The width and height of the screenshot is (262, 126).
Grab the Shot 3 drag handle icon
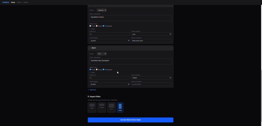pos(90,48)
